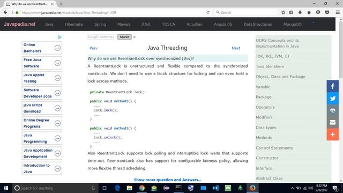The image size is (343, 193).
Task: Open the chat bubble toolbar icon
Action: [x=318, y=12]
